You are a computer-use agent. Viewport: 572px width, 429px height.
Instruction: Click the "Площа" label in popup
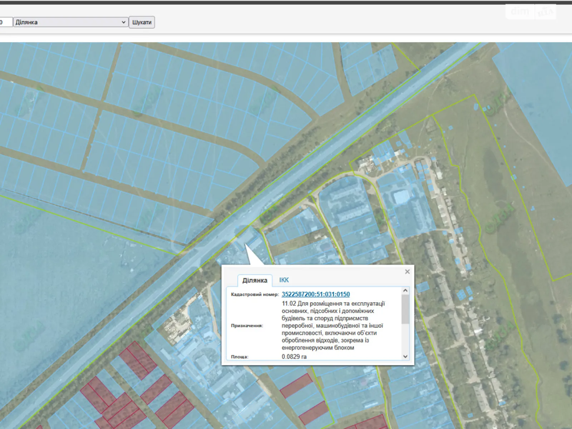tap(240, 357)
